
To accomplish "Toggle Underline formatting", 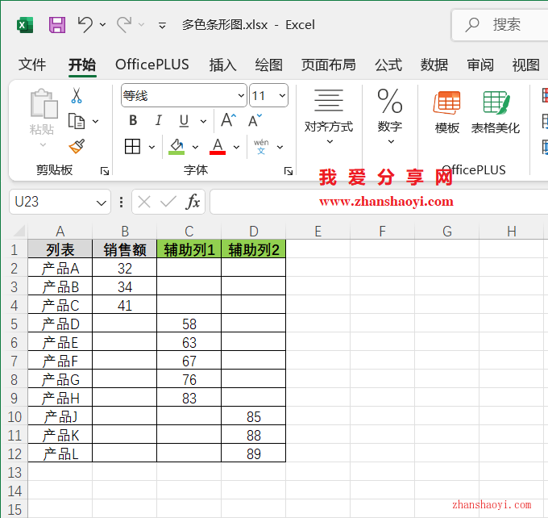I will tap(183, 121).
